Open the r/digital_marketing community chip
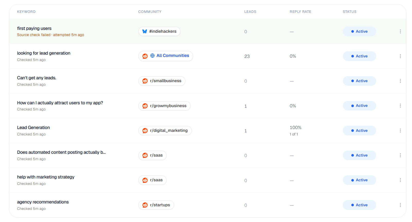This screenshot has width=412, height=222. tap(165, 131)
